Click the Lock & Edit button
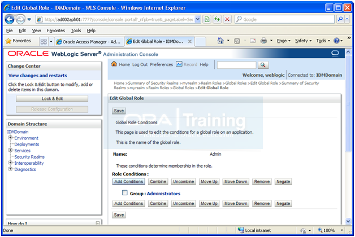This screenshot has width=355, height=237. click(x=52, y=99)
